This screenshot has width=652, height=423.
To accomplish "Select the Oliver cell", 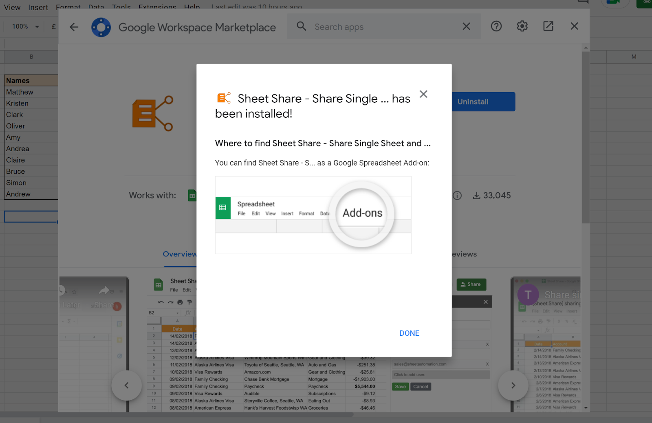I will [31, 126].
